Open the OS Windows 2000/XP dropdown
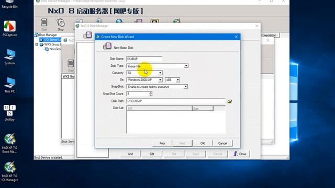This screenshot has height=188, width=335. point(160,80)
